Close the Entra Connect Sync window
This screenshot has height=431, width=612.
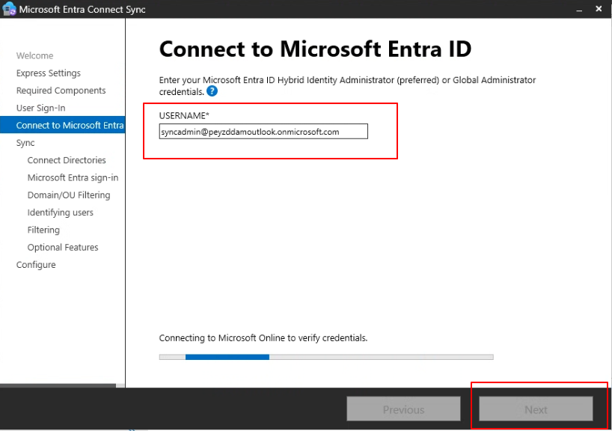tap(599, 8)
